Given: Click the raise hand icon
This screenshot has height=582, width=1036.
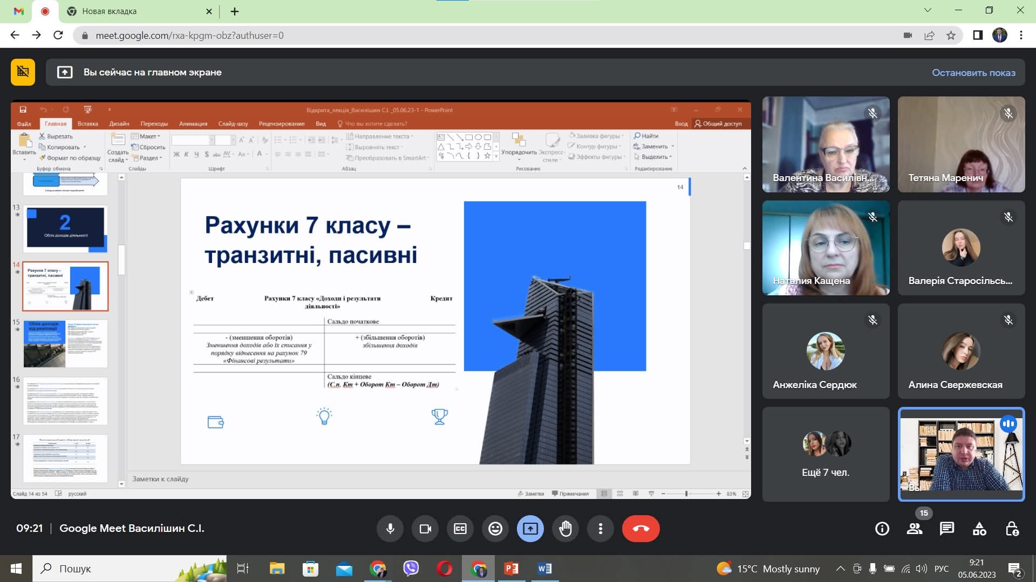Looking at the screenshot, I should pos(565,529).
